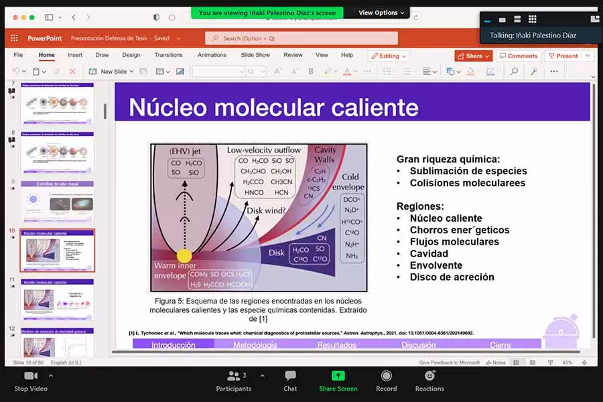The width and height of the screenshot is (603, 402).
Task: Click the Shape Fill bucket icon
Action: pyautogui.click(x=471, y=71)
